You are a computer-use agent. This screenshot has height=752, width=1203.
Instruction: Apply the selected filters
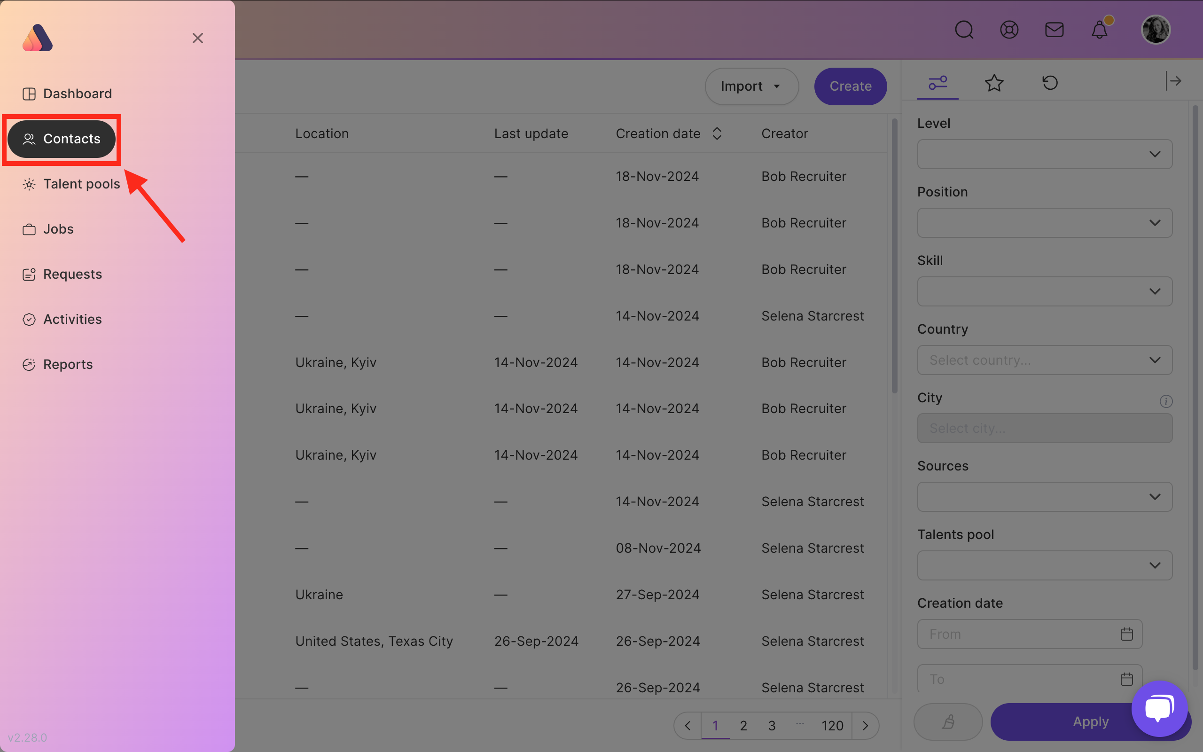[x=1091, y=721]
